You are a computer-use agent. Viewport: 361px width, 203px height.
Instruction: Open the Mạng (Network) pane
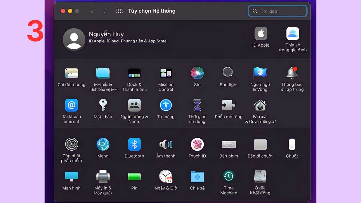pos(103,145)
